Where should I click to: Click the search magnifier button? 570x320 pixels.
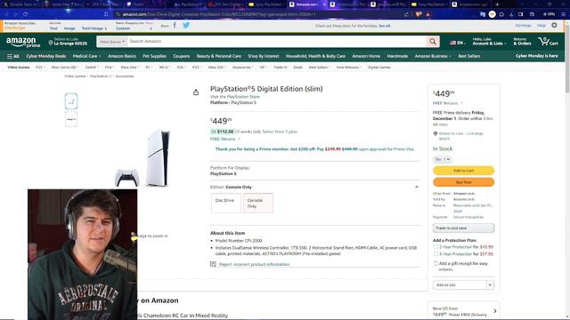[x=433, y=42]
